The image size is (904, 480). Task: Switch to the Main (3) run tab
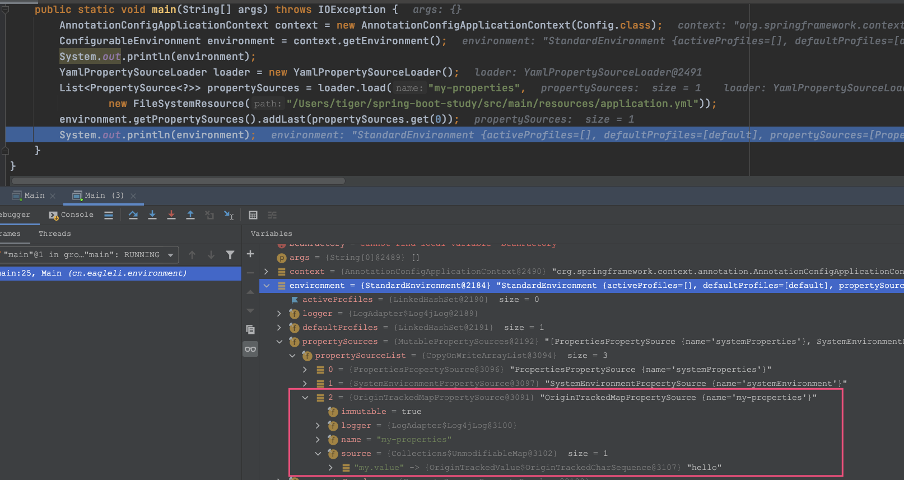[x=104, y=195]
